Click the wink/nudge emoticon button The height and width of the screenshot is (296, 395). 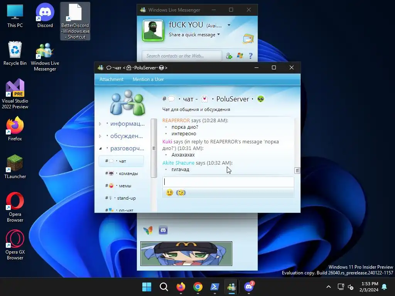(181, 193)
